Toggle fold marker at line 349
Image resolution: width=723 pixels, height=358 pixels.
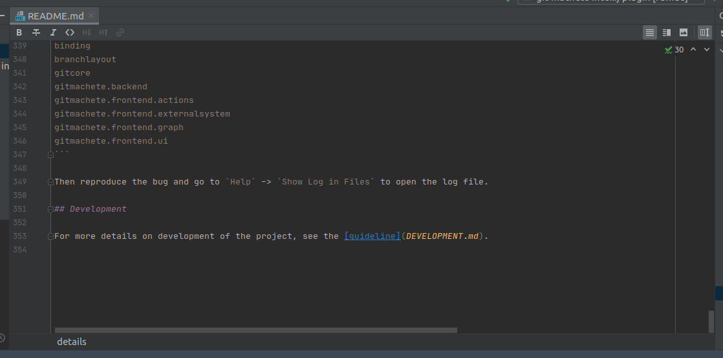pos(50,182)
